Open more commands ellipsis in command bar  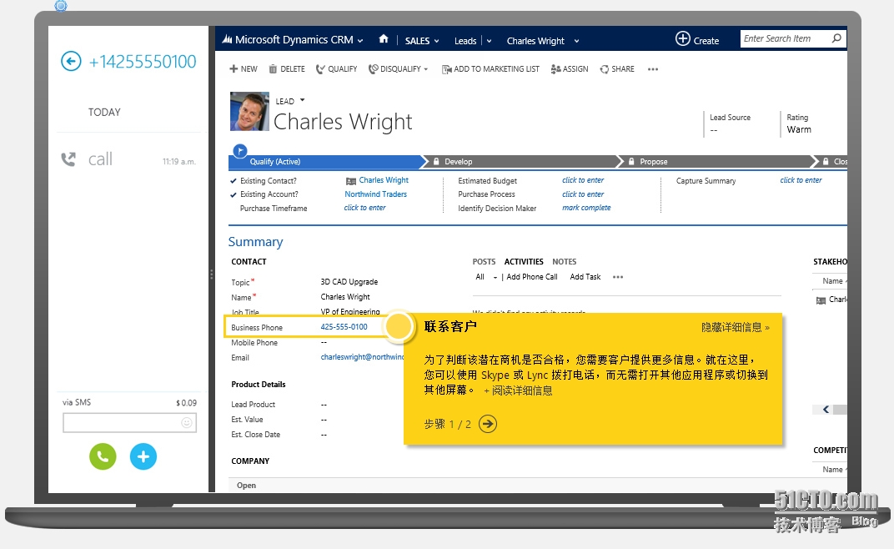(x=653, y=69)
